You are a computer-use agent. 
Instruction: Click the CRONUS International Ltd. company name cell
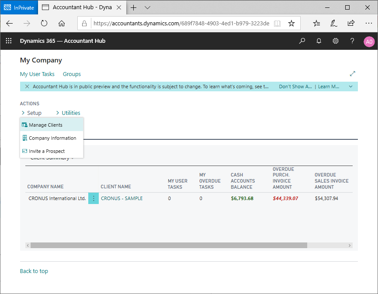(57, 198)
